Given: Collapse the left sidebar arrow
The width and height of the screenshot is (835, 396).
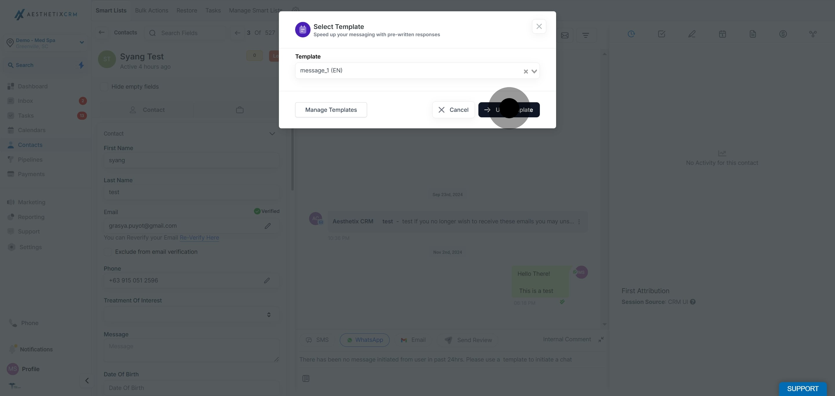Looking at the screenshot, I should pos(87,380).
